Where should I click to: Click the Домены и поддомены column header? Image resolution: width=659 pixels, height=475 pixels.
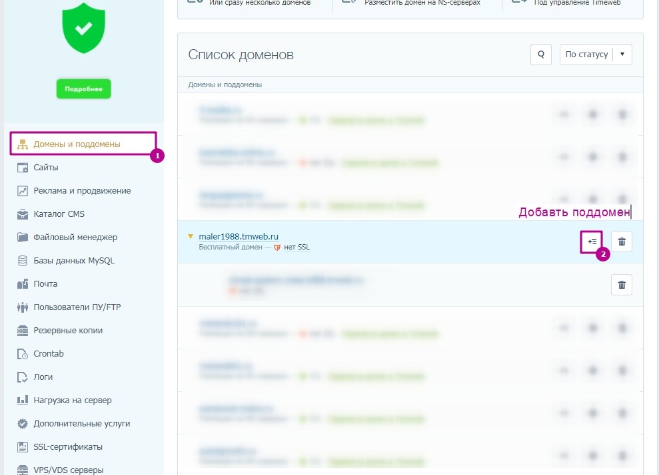pos(225,84)
